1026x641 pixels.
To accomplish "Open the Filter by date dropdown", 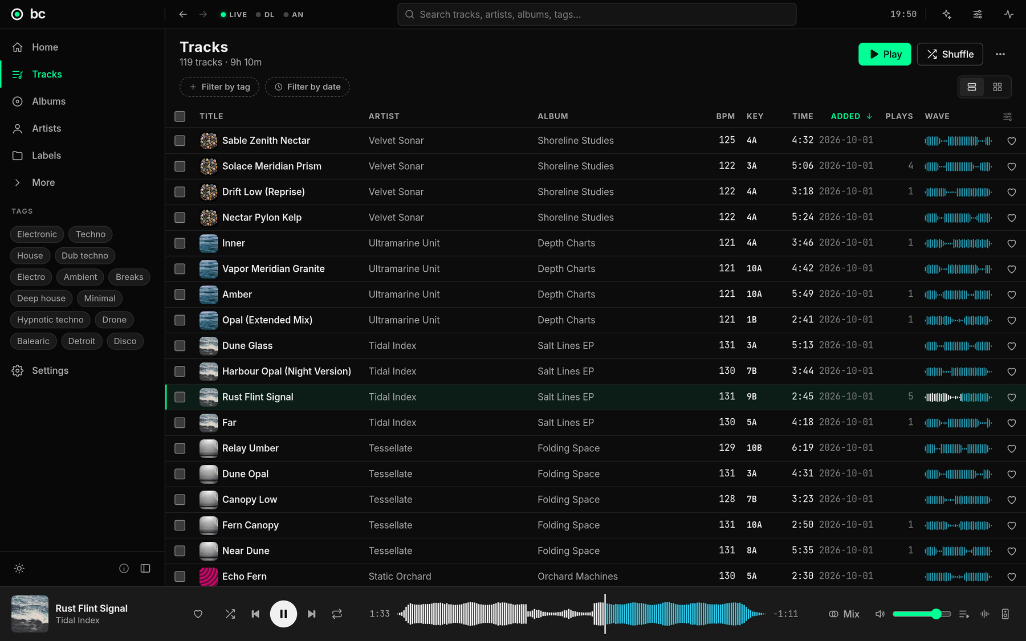I will 307,87.
